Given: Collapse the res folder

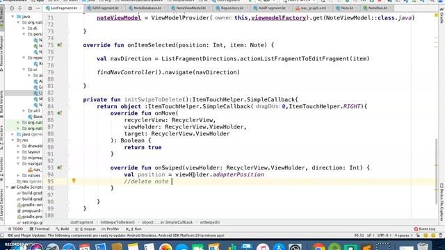Looking at the screenshot, I should click(13, 140).
